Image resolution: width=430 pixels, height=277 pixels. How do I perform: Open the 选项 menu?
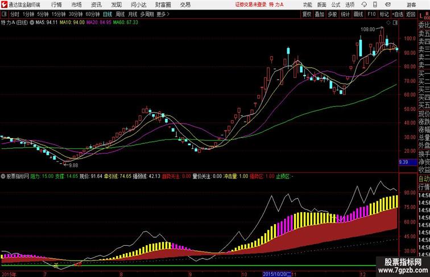point(350,5)
